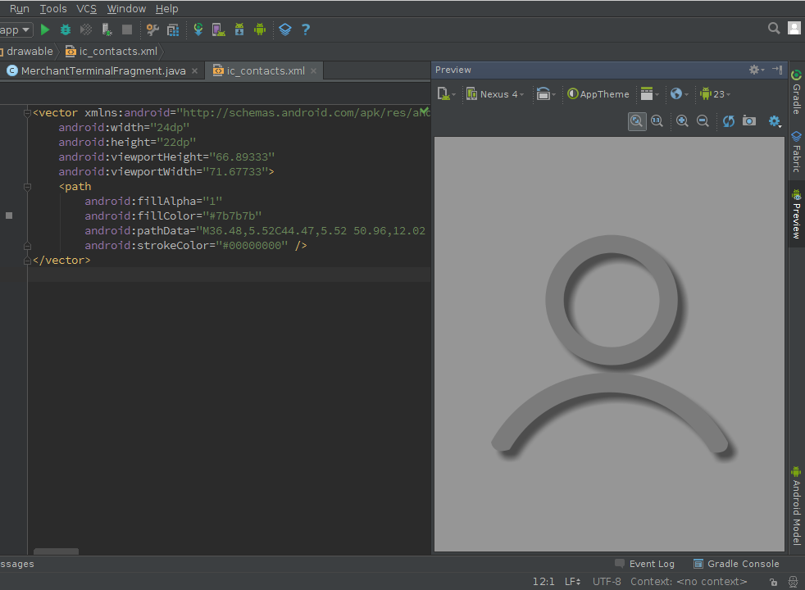
Task: Open the app run configuration dropdown
Action: (x=16, y=29)
